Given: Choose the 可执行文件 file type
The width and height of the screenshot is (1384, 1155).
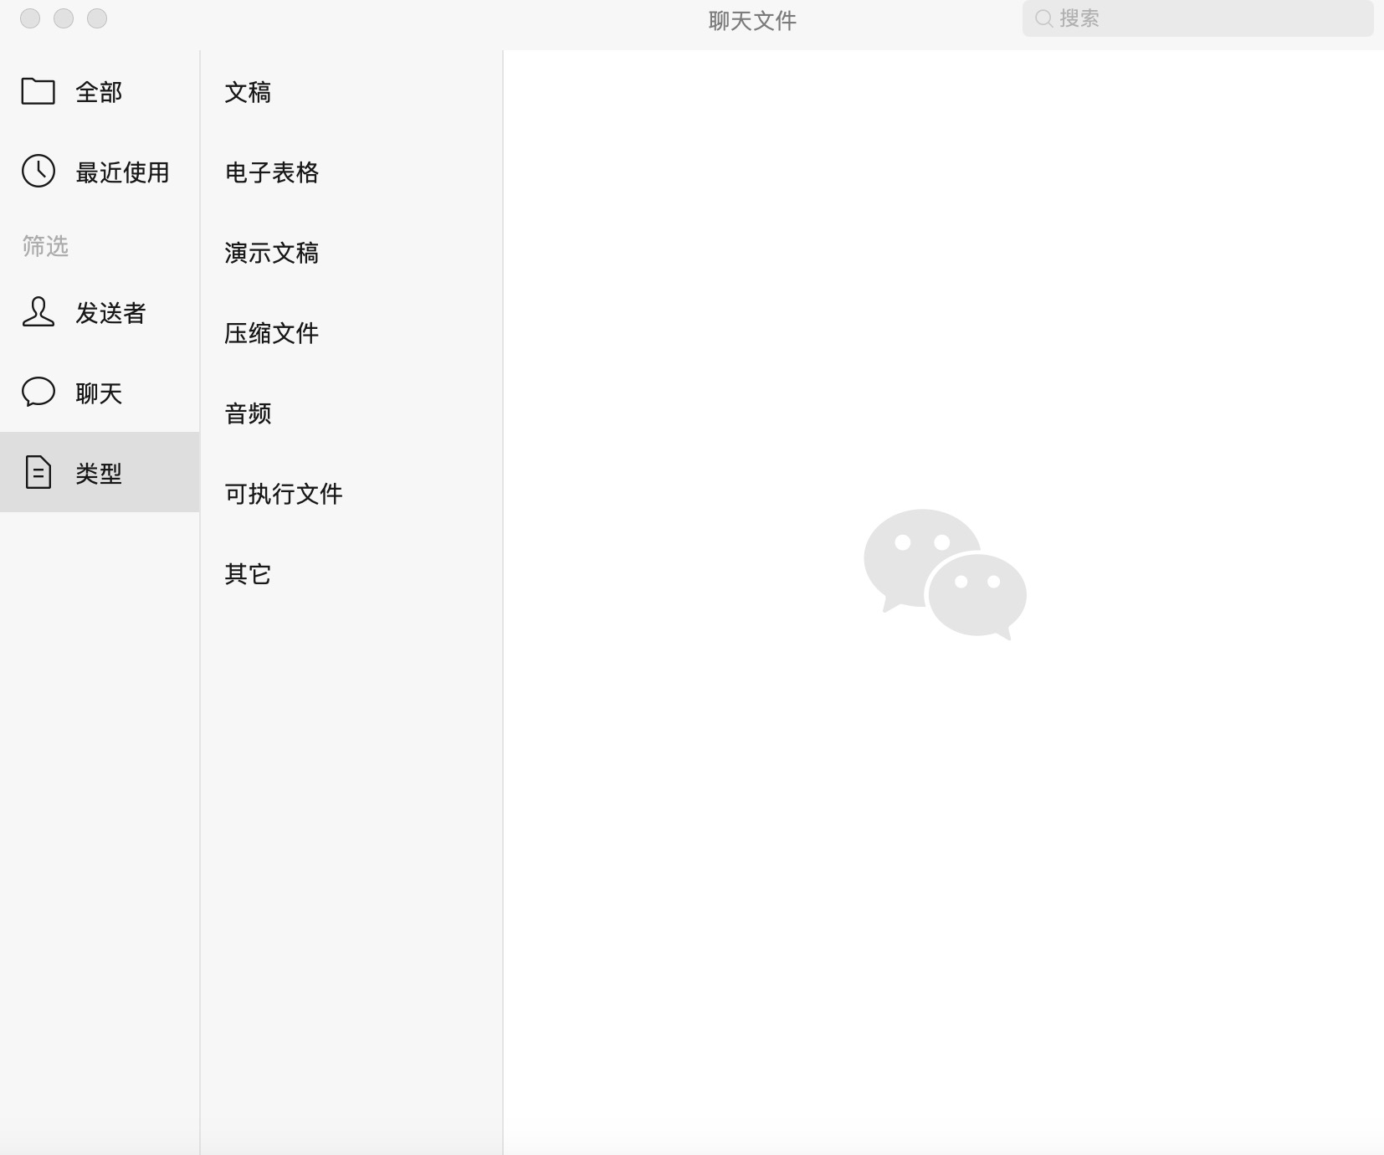Looking at the screenshot, I should click(x=351, y=494).
